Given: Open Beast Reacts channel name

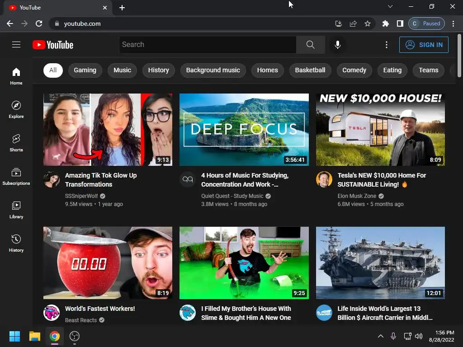Looking at the screenshot, I should pyautogui.click(x=80, y=320).
